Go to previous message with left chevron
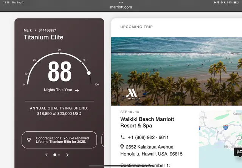 pos(47,155)
